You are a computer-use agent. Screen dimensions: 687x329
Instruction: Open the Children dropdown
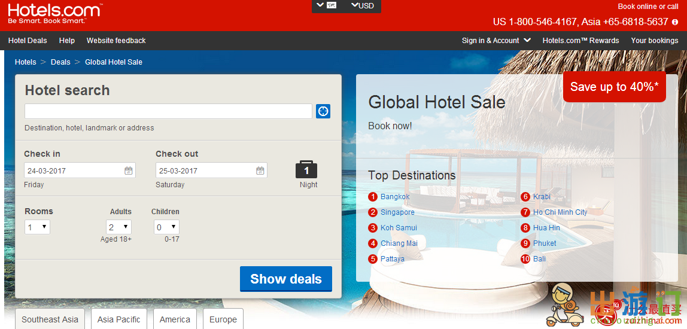click(166, 227)
